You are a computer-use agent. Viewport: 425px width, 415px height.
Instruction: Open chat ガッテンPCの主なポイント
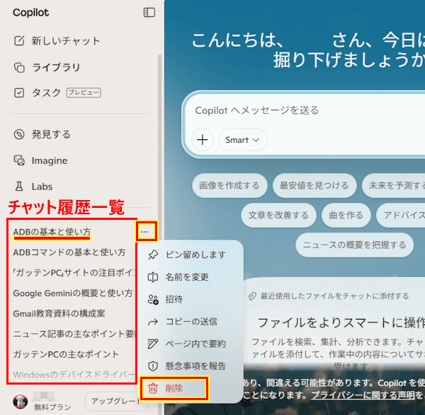(66, 354)
